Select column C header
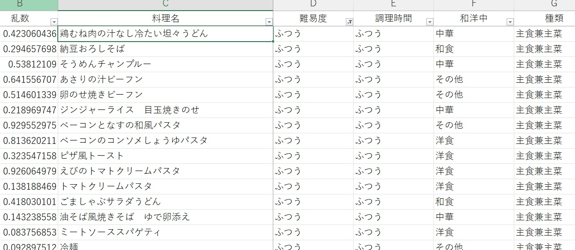The image size is (575, 250). (x=166, y=5)
